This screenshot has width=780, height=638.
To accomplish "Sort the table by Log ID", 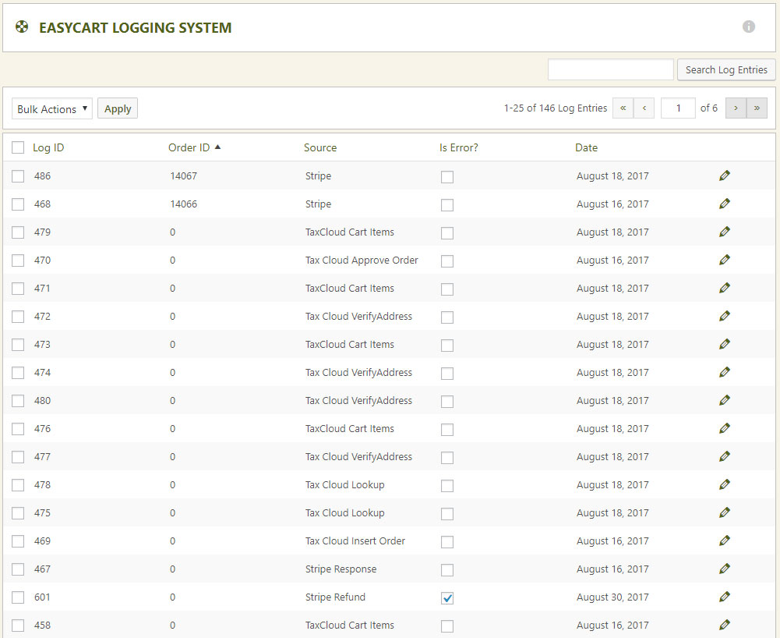I will [48, 147].
